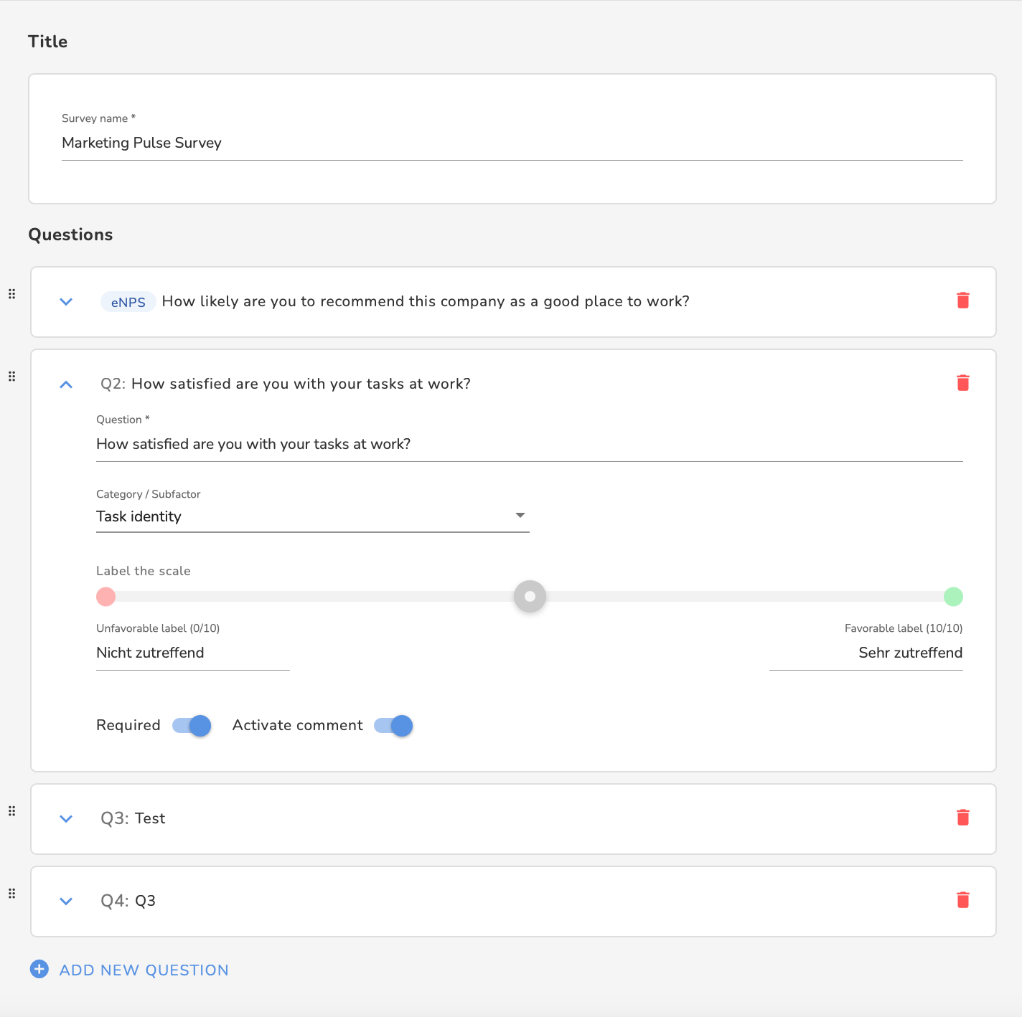Click trash icon for Q2 question
This screenshot has width=1022, height=1017.
(963, 383)
